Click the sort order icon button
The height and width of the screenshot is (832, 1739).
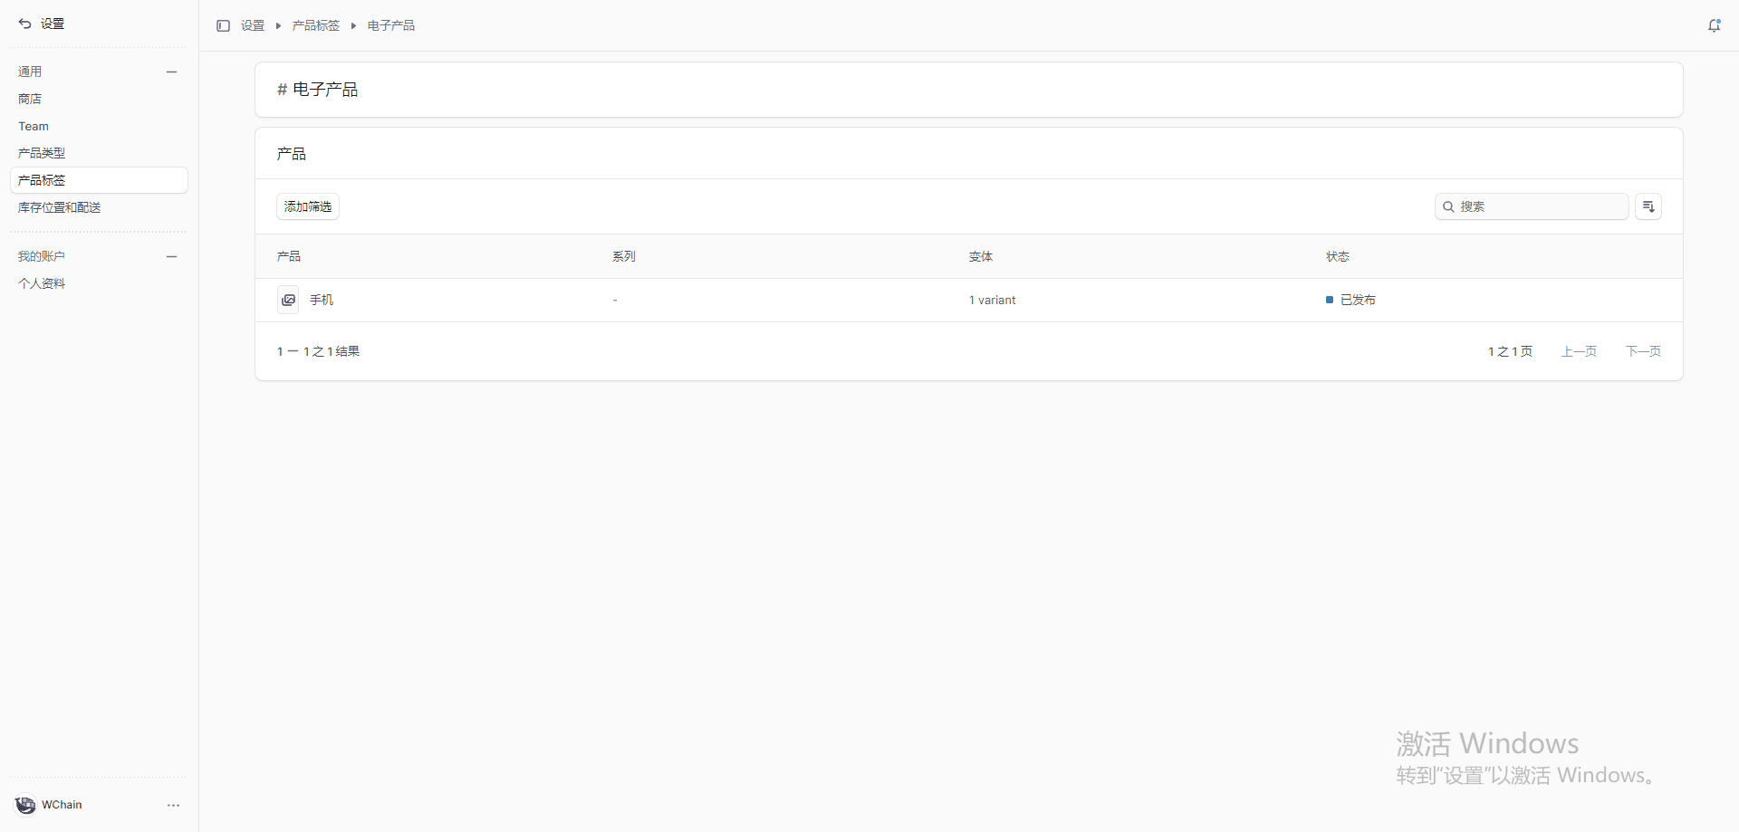pyautogui.click(x=1648, y=206)
